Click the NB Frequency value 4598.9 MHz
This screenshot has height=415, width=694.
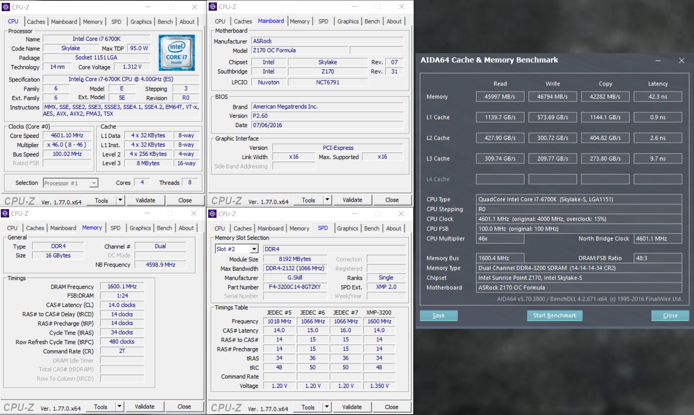pyautogui.click(x=160, y=264)
